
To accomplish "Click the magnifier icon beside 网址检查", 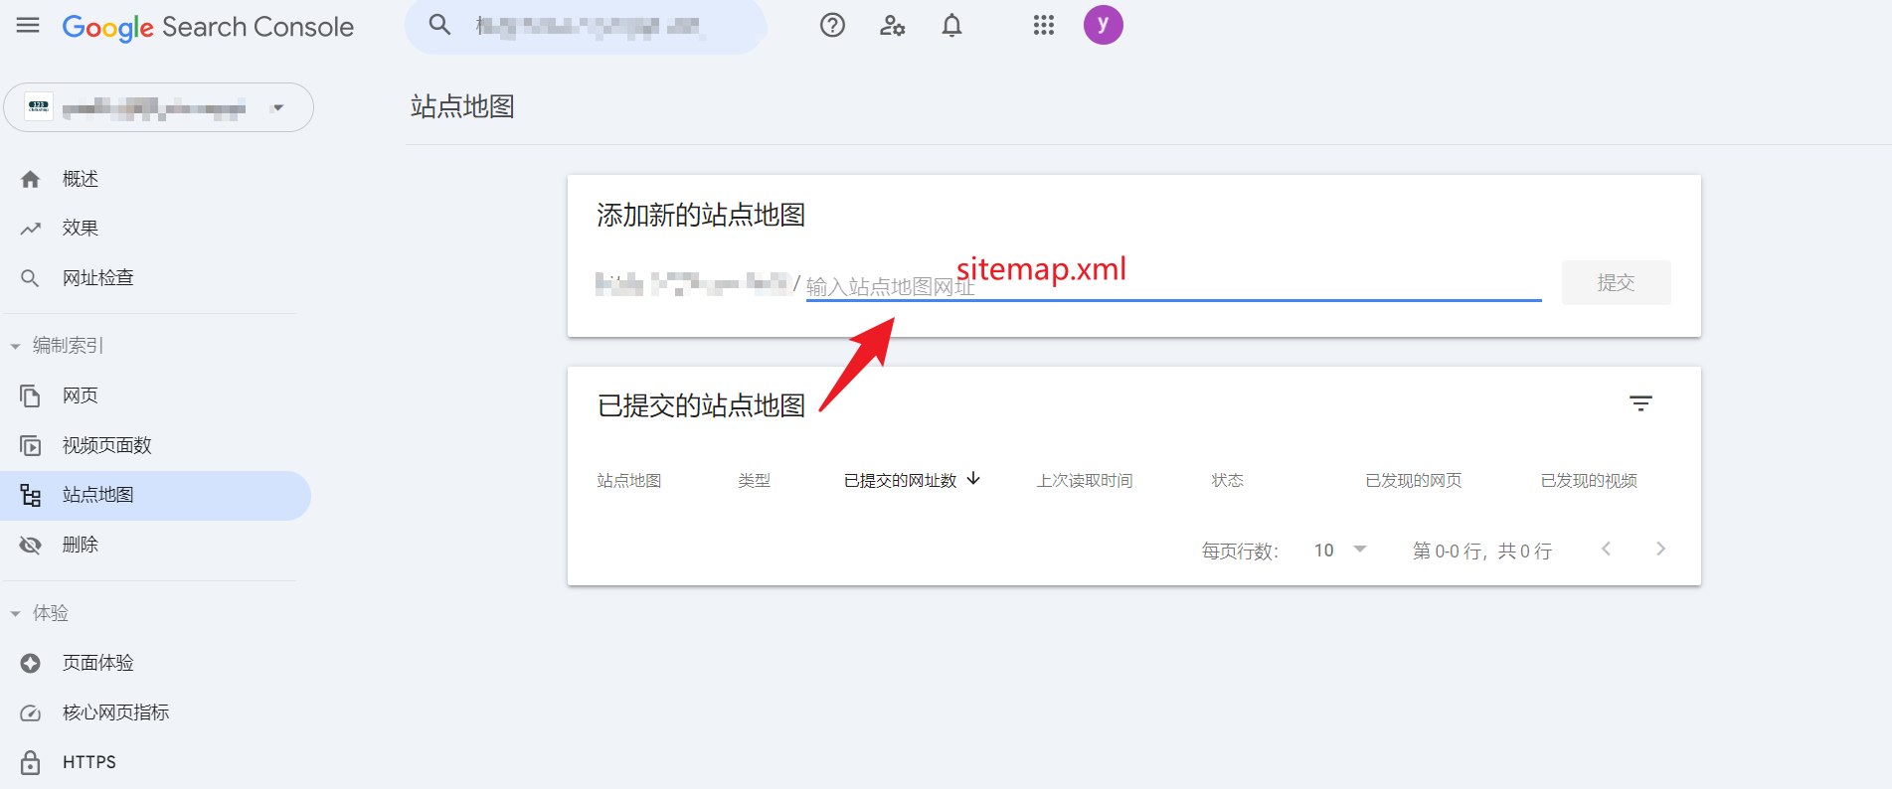I will [x=31, y=278].
